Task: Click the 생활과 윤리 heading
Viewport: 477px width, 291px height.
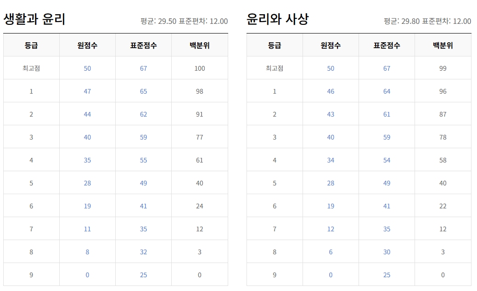Action: point(34,19)
